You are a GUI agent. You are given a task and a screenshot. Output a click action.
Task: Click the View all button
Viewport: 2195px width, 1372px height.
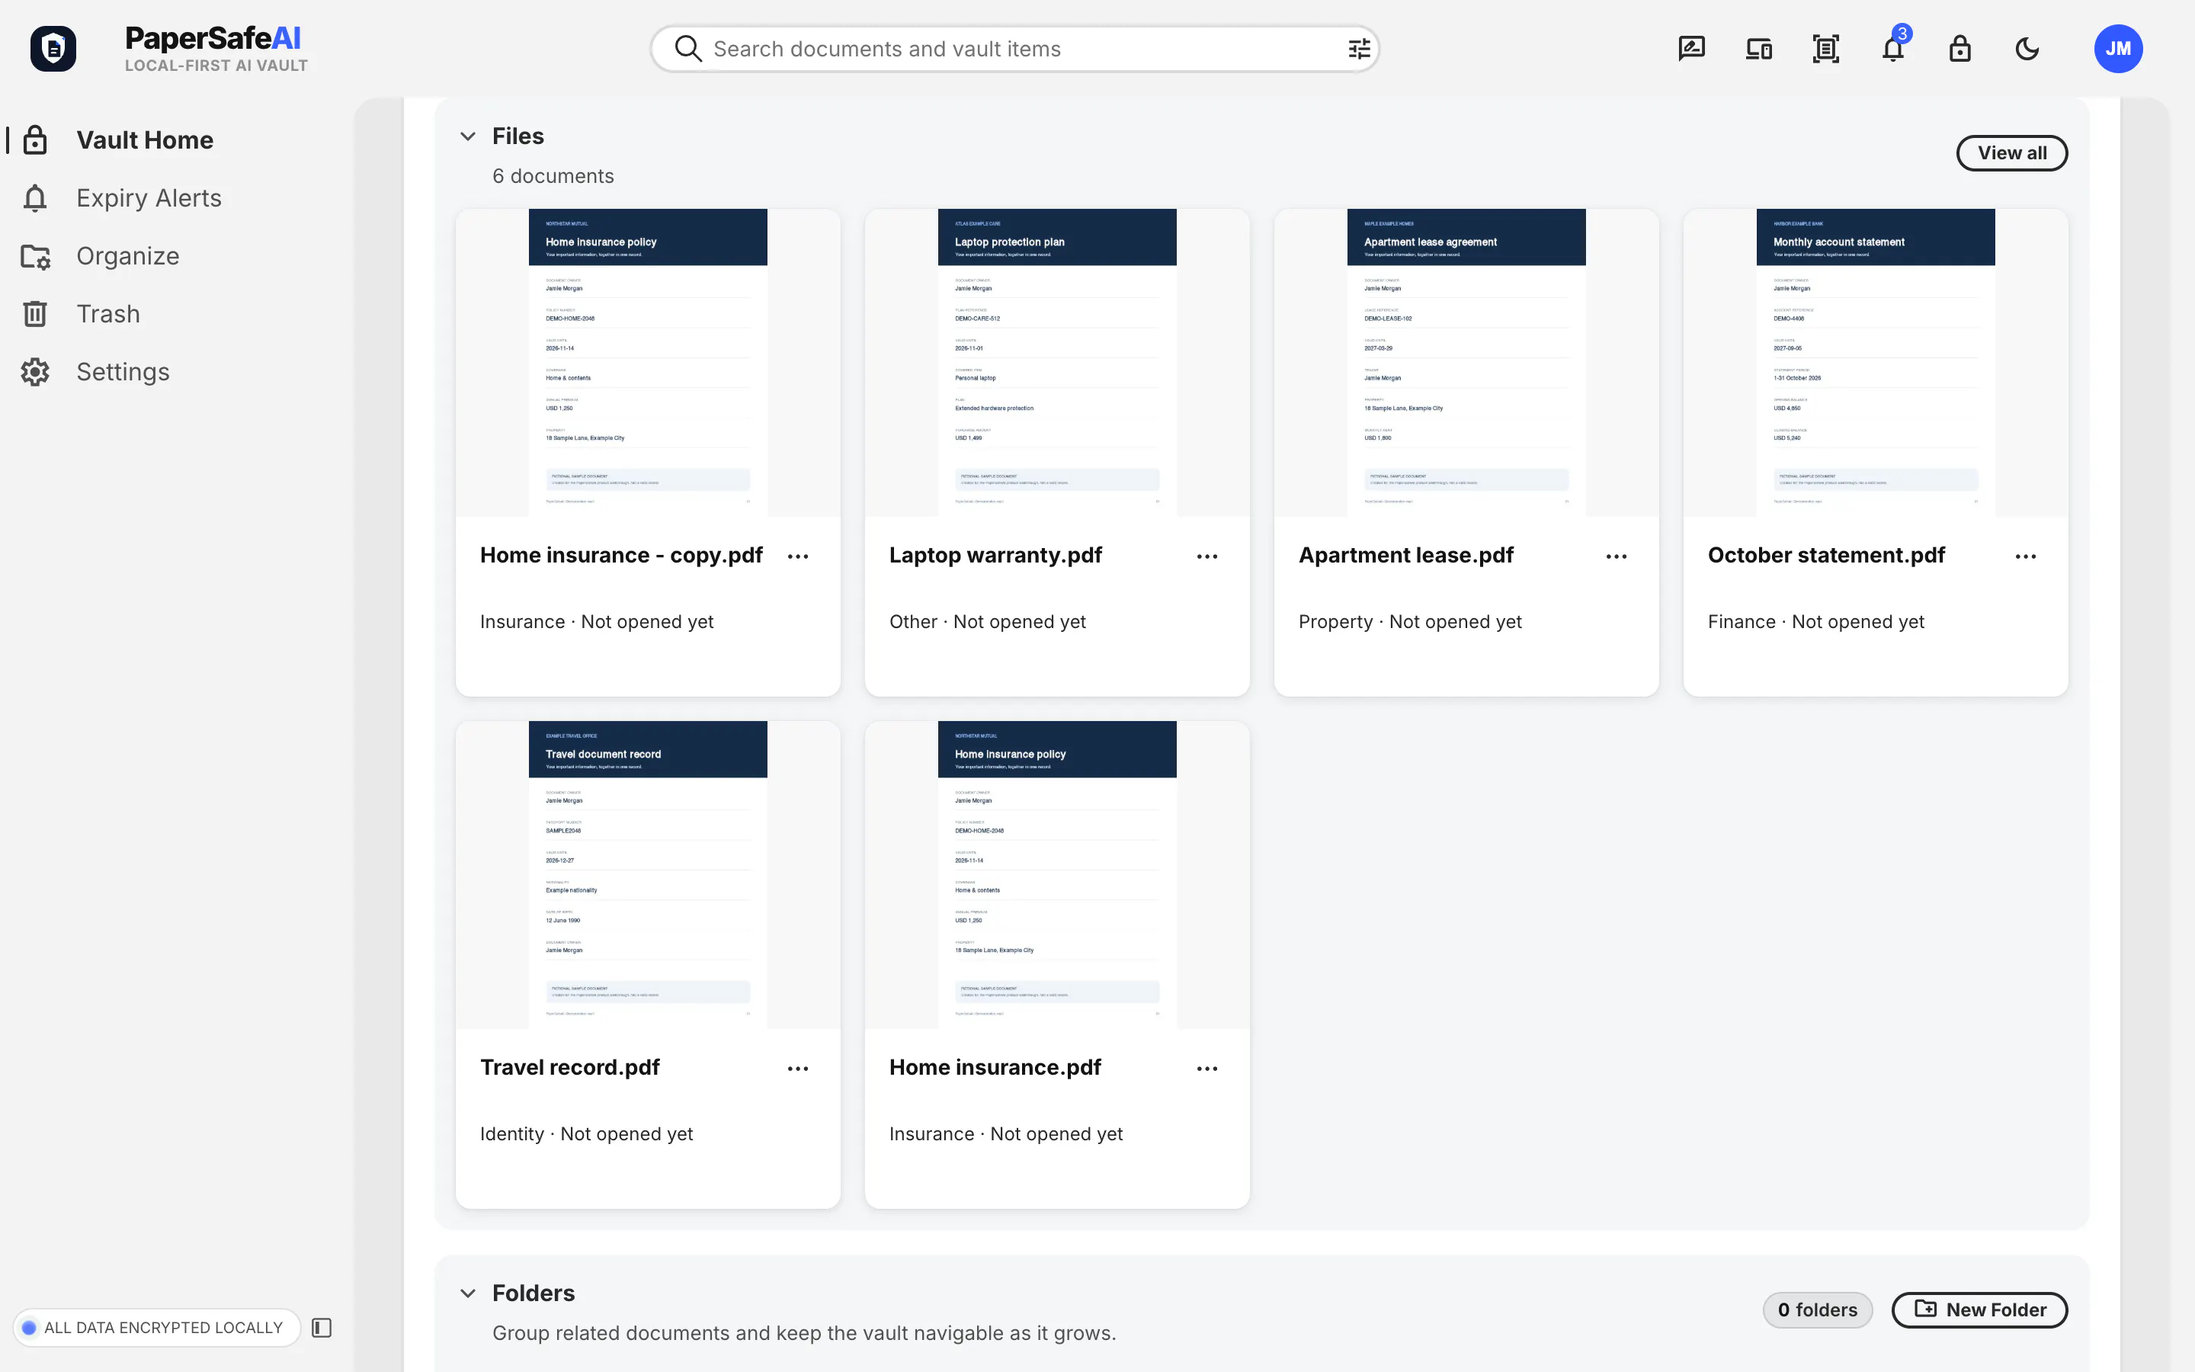pos(2011,152)
